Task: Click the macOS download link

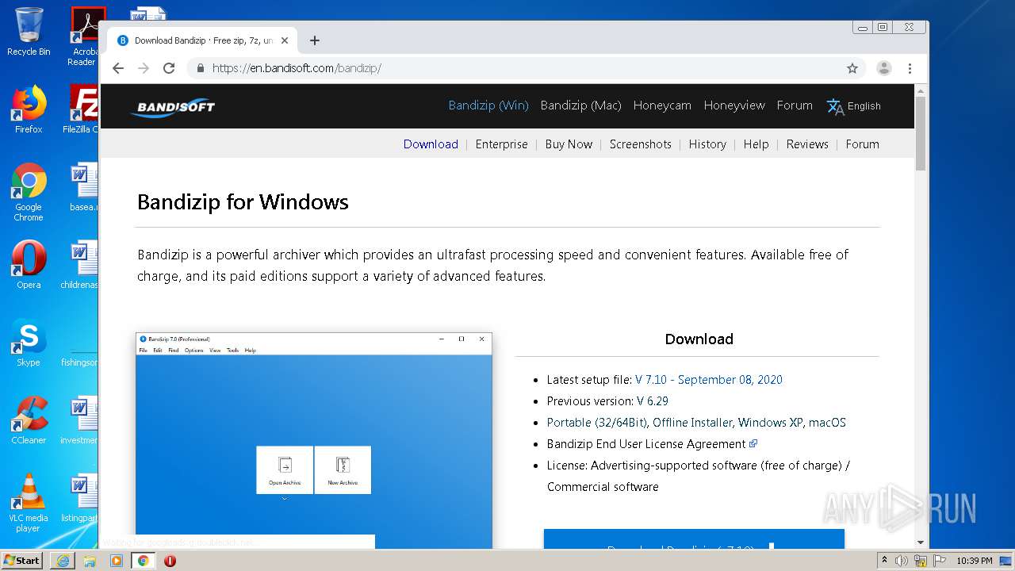Action: (x=827, y=423)
